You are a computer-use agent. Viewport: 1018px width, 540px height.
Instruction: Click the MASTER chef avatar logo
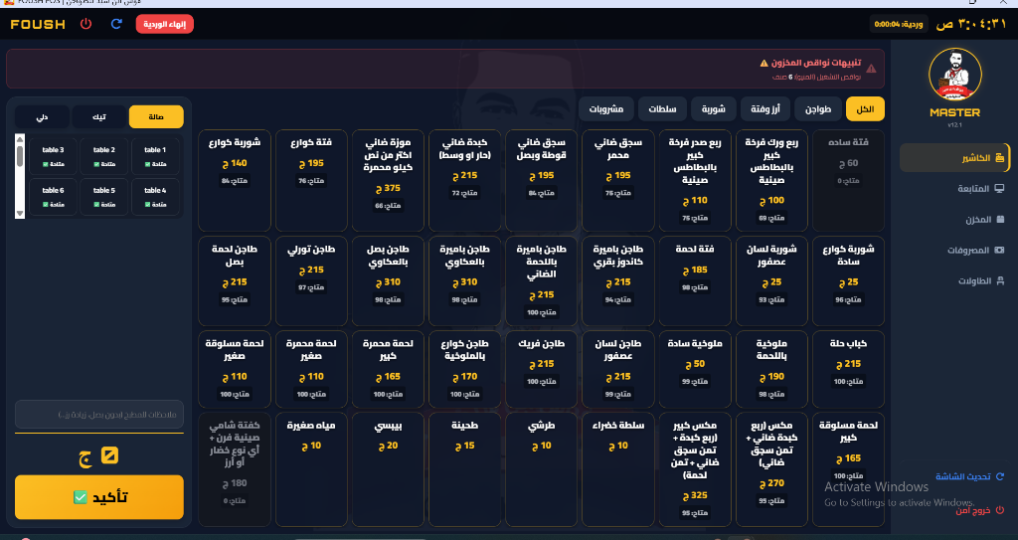tap(954, 75)
